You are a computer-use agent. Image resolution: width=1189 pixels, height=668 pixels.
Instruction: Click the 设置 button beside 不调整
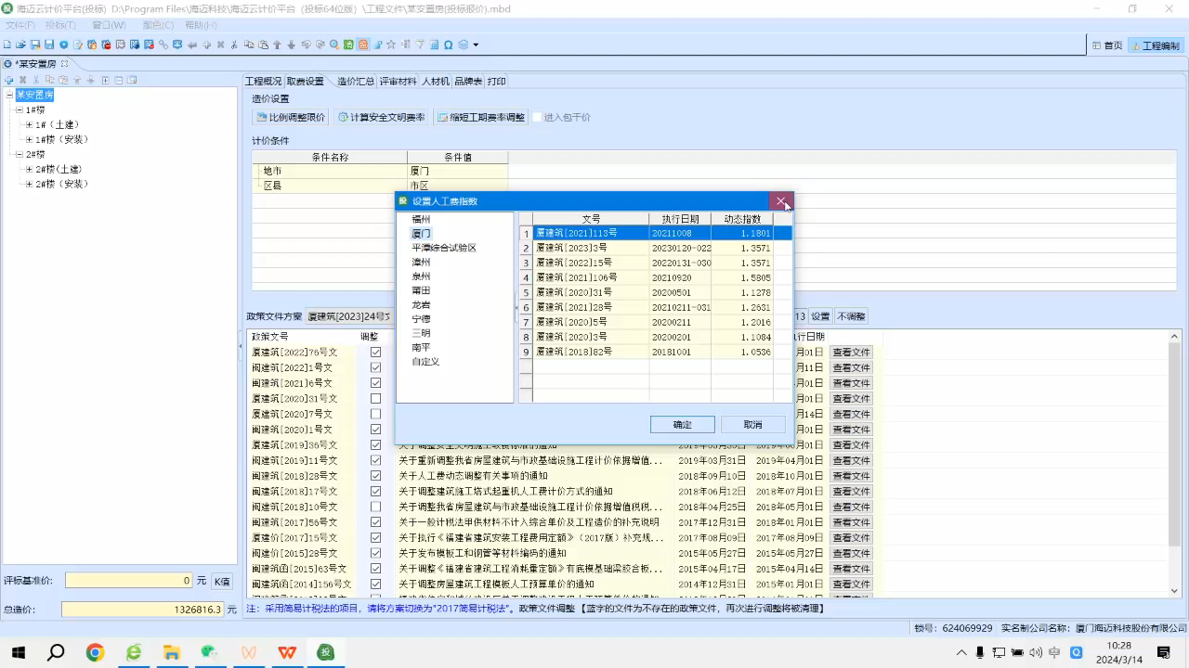[x=820, y=316]
